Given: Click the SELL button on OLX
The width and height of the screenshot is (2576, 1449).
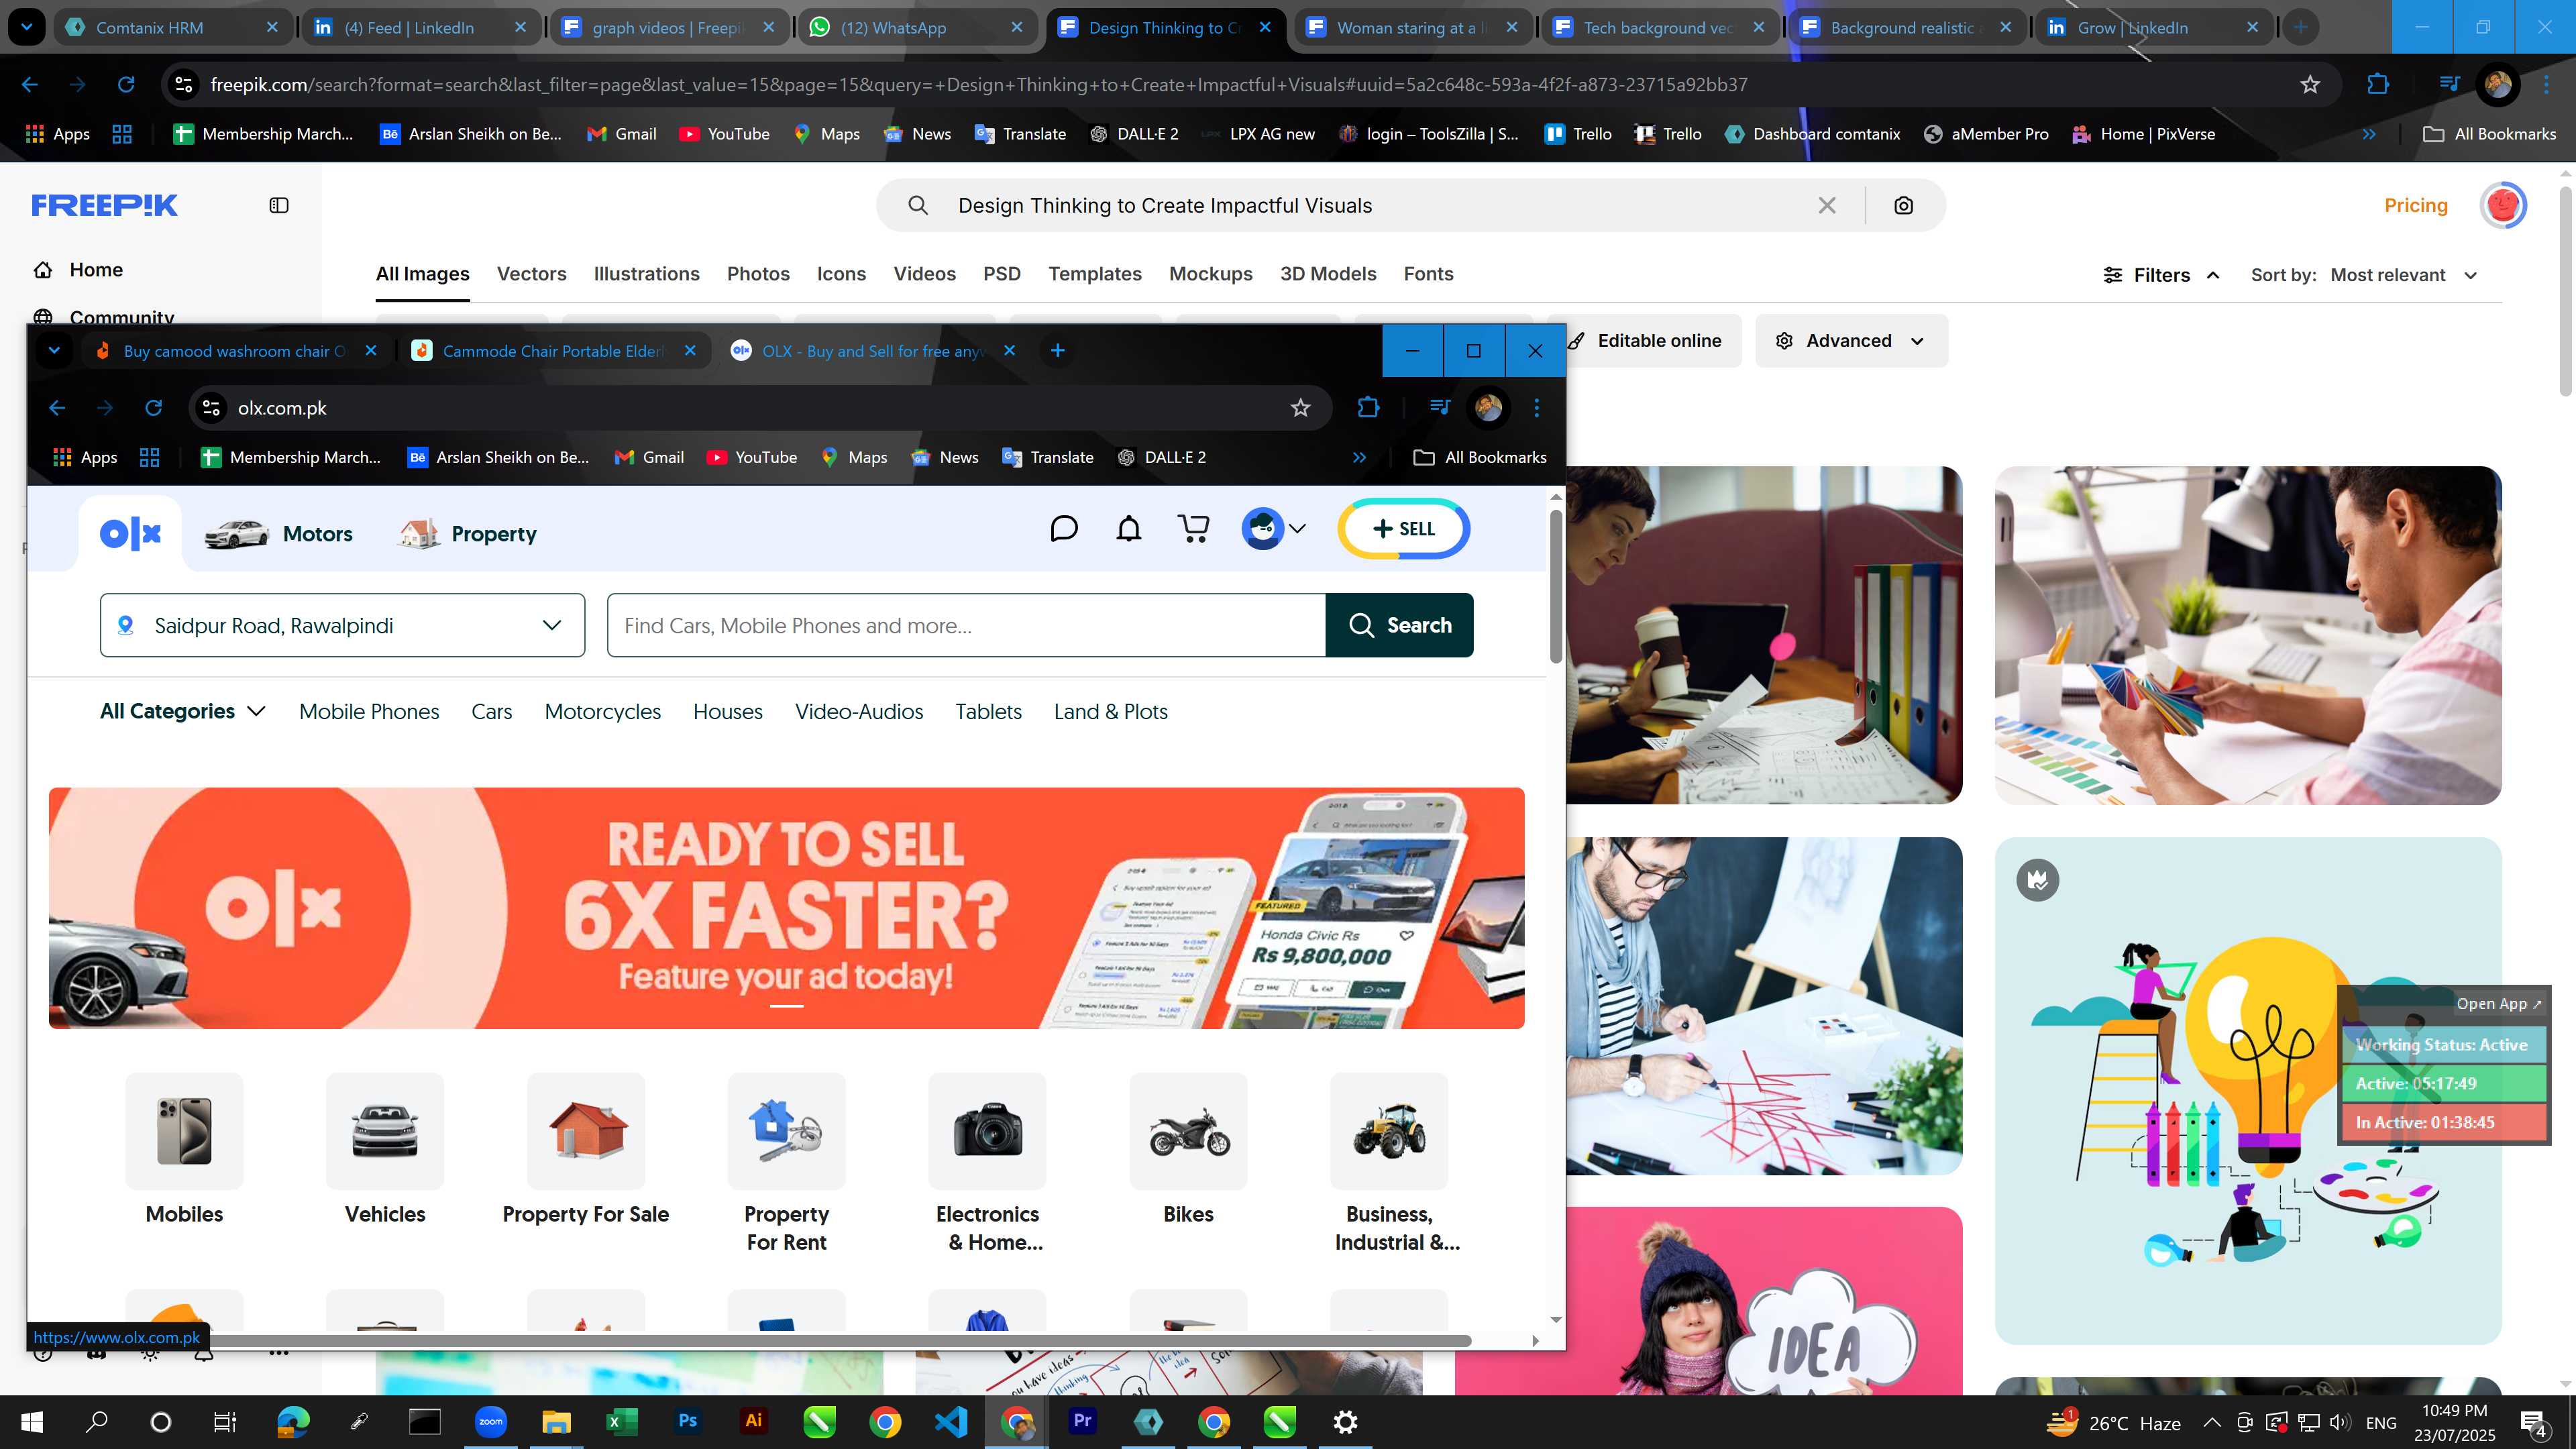Looking at the screenshot, I should tap(1404, 528).
